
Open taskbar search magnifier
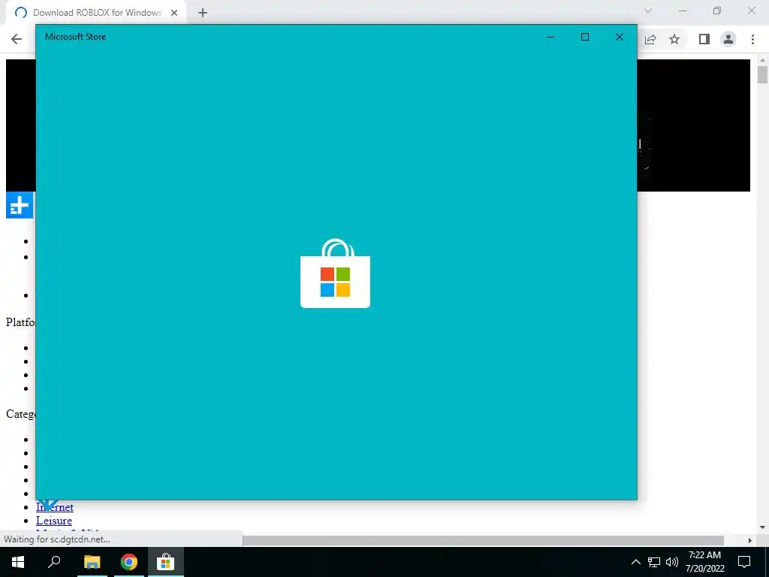tap(54, 562)
